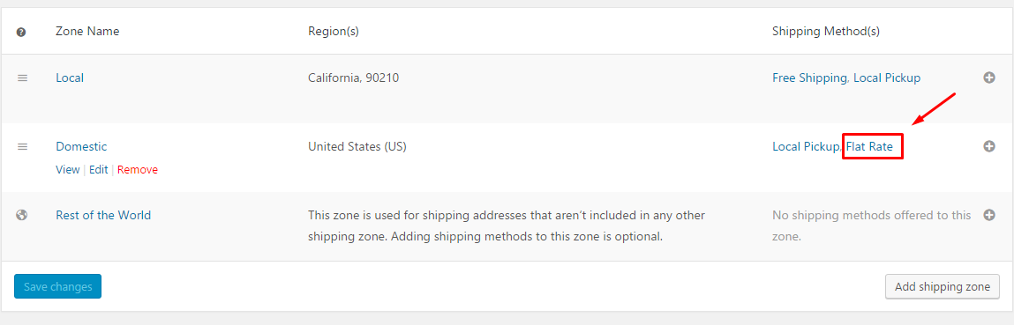Add method to Rest of the World plus icon
Viewport: 1014px width, 325px height.
988,216
